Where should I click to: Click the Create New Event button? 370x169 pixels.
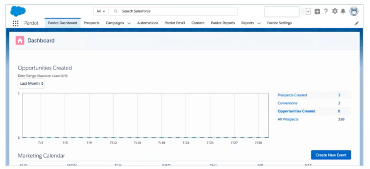331,155
